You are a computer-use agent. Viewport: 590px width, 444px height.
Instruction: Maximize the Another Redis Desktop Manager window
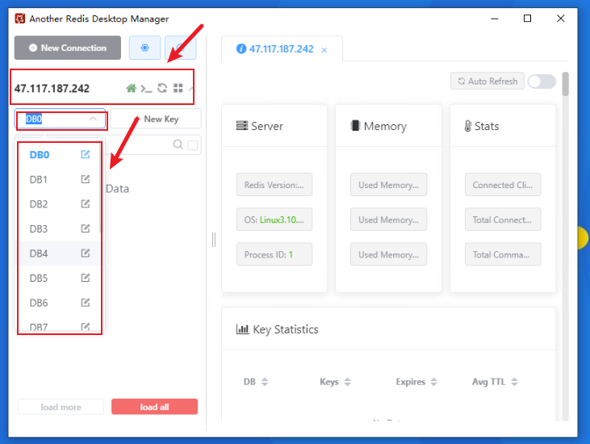point(528,18)
